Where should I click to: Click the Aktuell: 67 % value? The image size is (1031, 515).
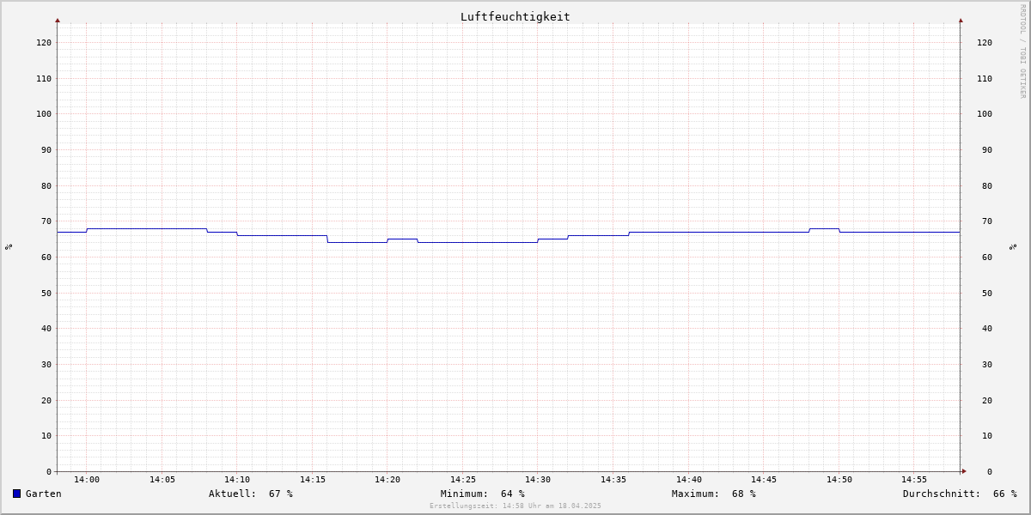pyautogui.click(x=251, y=494)
